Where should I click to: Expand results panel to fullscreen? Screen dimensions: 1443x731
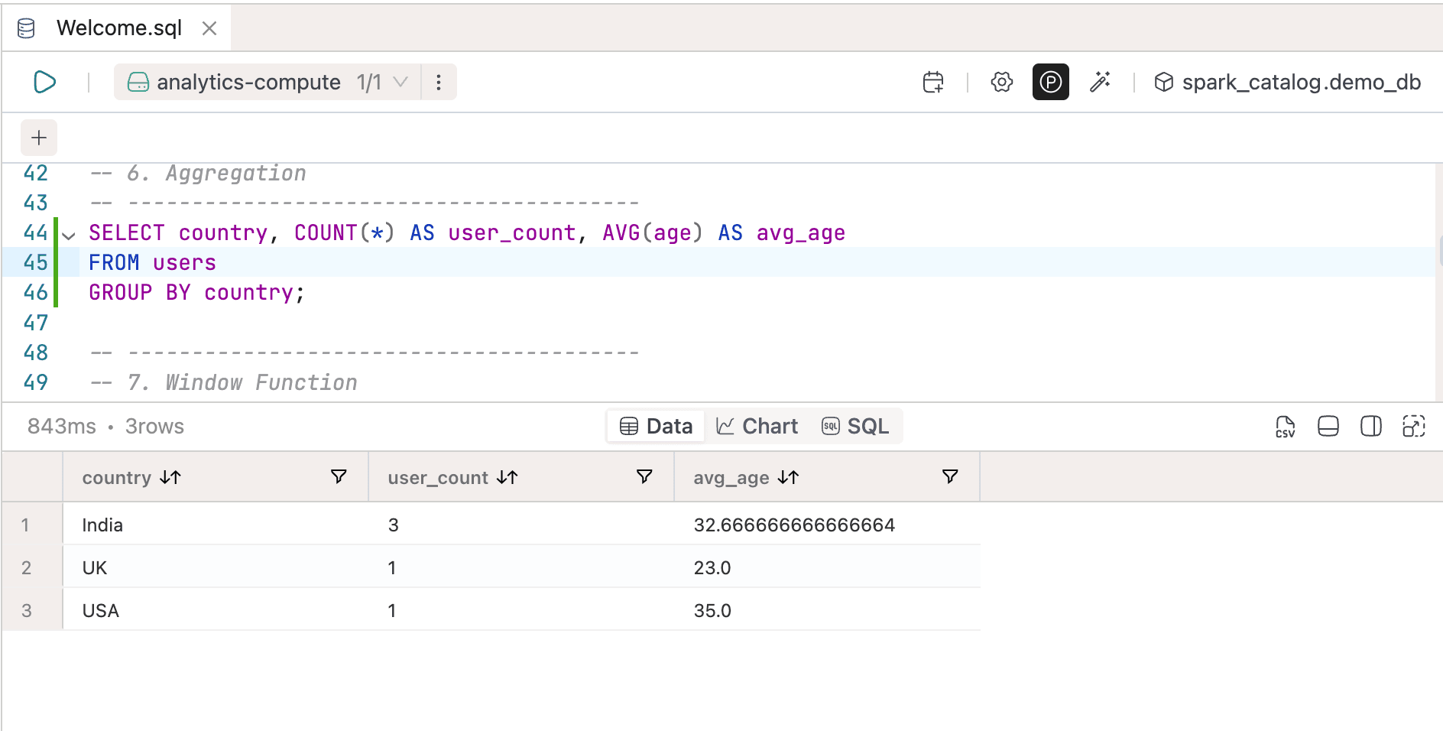pos(1413,427)
